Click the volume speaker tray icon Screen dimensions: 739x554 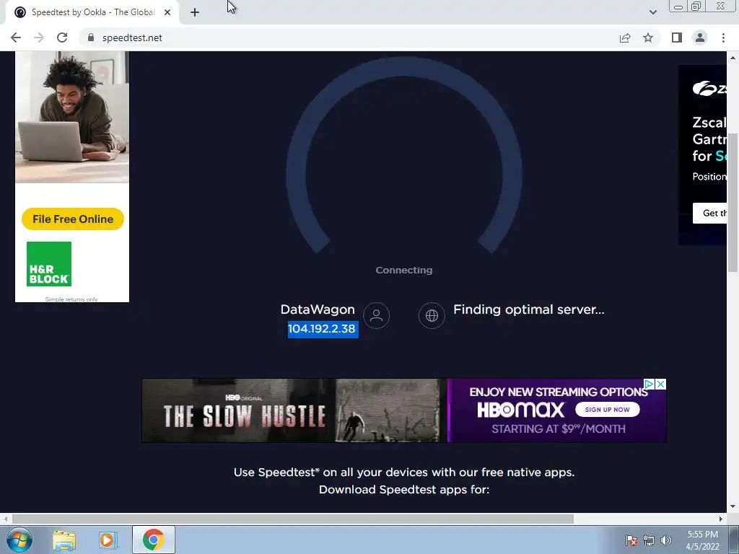665,540
